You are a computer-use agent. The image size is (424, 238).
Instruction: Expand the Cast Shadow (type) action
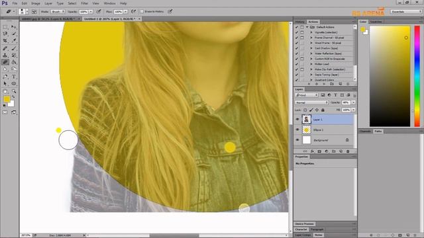coord(311,48)
